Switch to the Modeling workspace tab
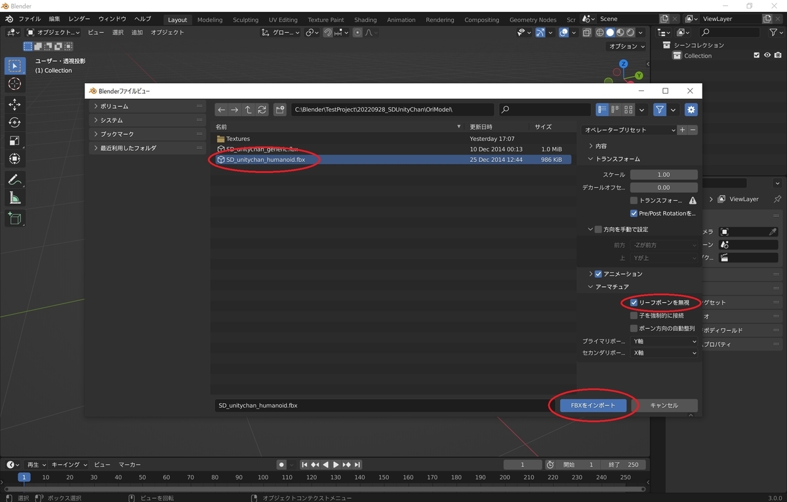787x502 pixels. (210, 20)
